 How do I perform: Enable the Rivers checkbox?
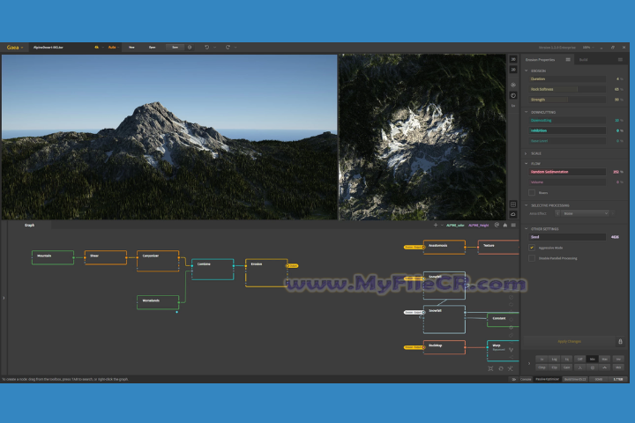tap(531, 192)
